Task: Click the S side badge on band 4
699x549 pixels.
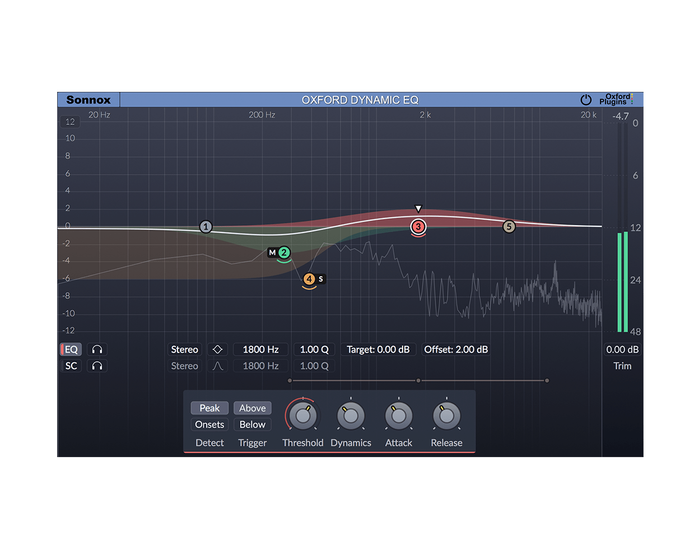Action: (321, 279)
